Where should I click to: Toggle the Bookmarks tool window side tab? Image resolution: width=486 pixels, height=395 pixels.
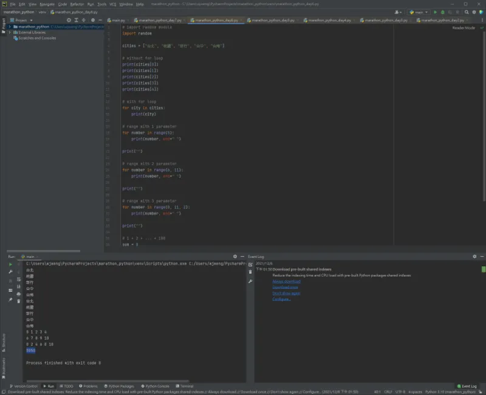[4, 368]
